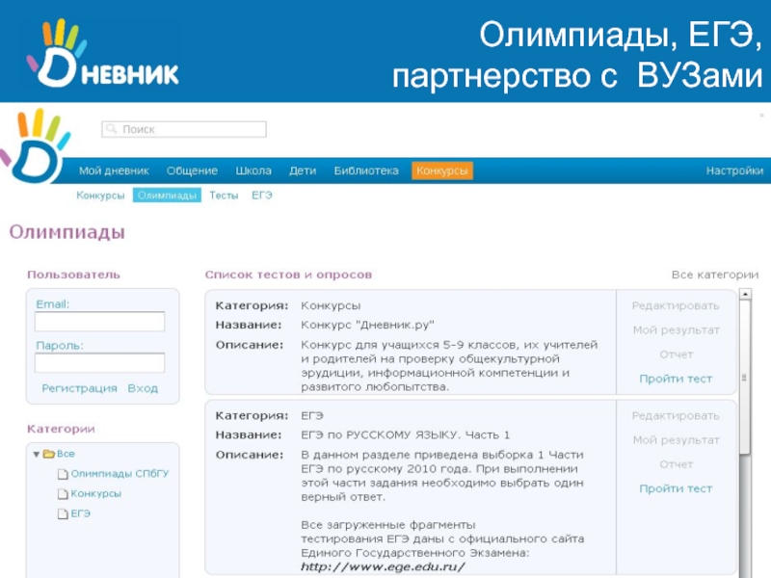Click Редактировать for the ЕГЭ test
The image size is (771, 578).
click(x=676, y=416)
